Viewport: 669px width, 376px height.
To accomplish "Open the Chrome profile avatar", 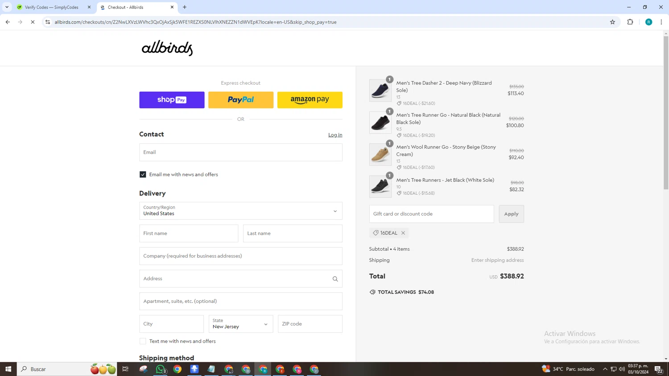I will tap(648, 22).
